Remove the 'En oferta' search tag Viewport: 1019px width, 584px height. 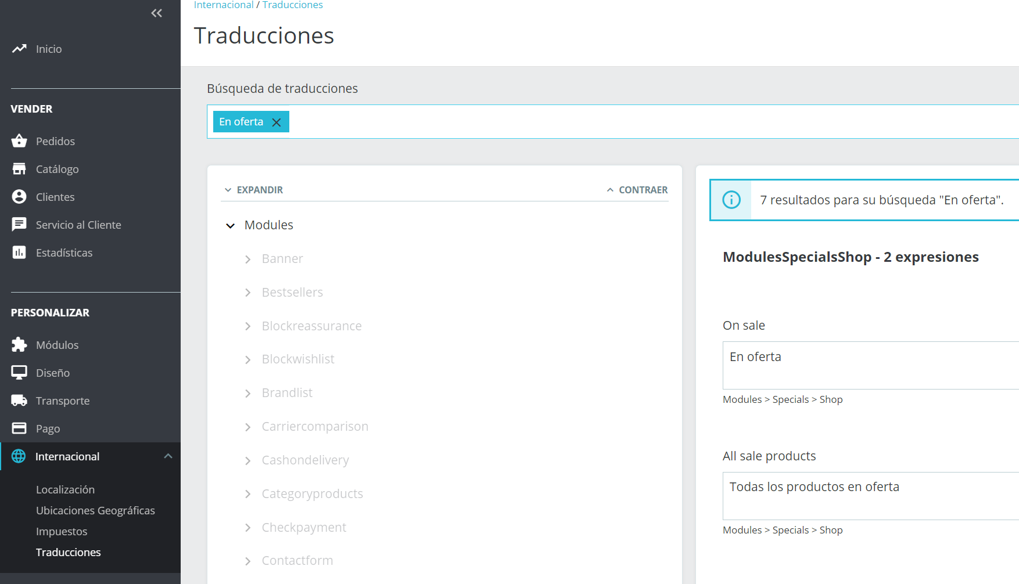click(x=277, y=122)
